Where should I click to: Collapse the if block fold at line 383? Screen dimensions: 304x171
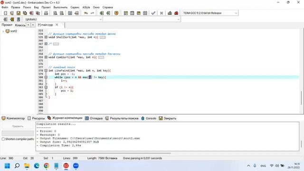tap(46, 87)
